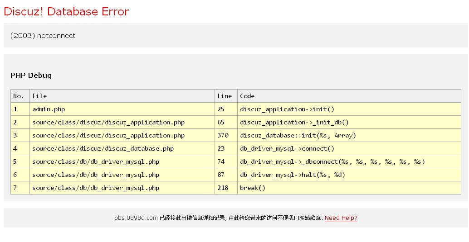This screenshot has height=242, width=469.
Task: Click line number 370 cell
Action: [226, 135]
